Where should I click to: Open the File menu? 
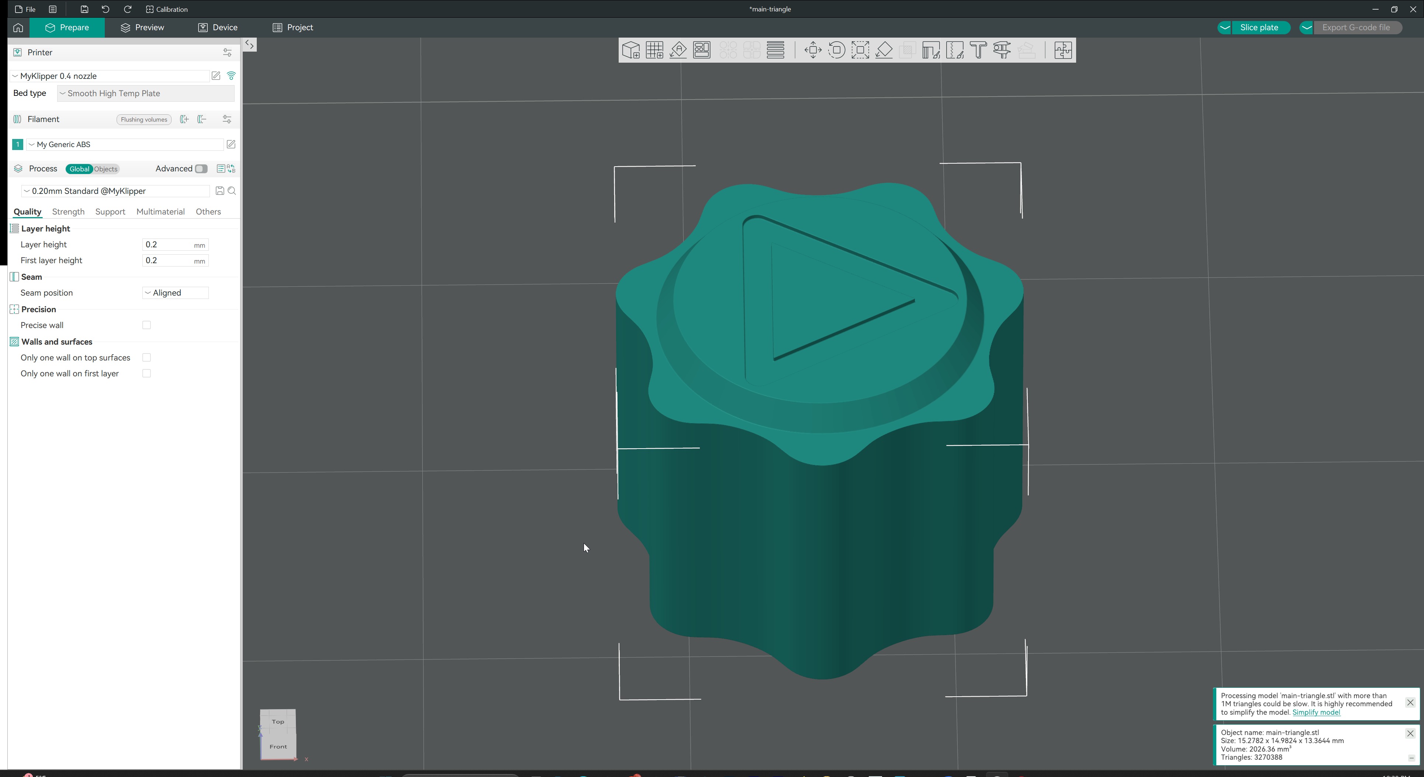(25, 9)
